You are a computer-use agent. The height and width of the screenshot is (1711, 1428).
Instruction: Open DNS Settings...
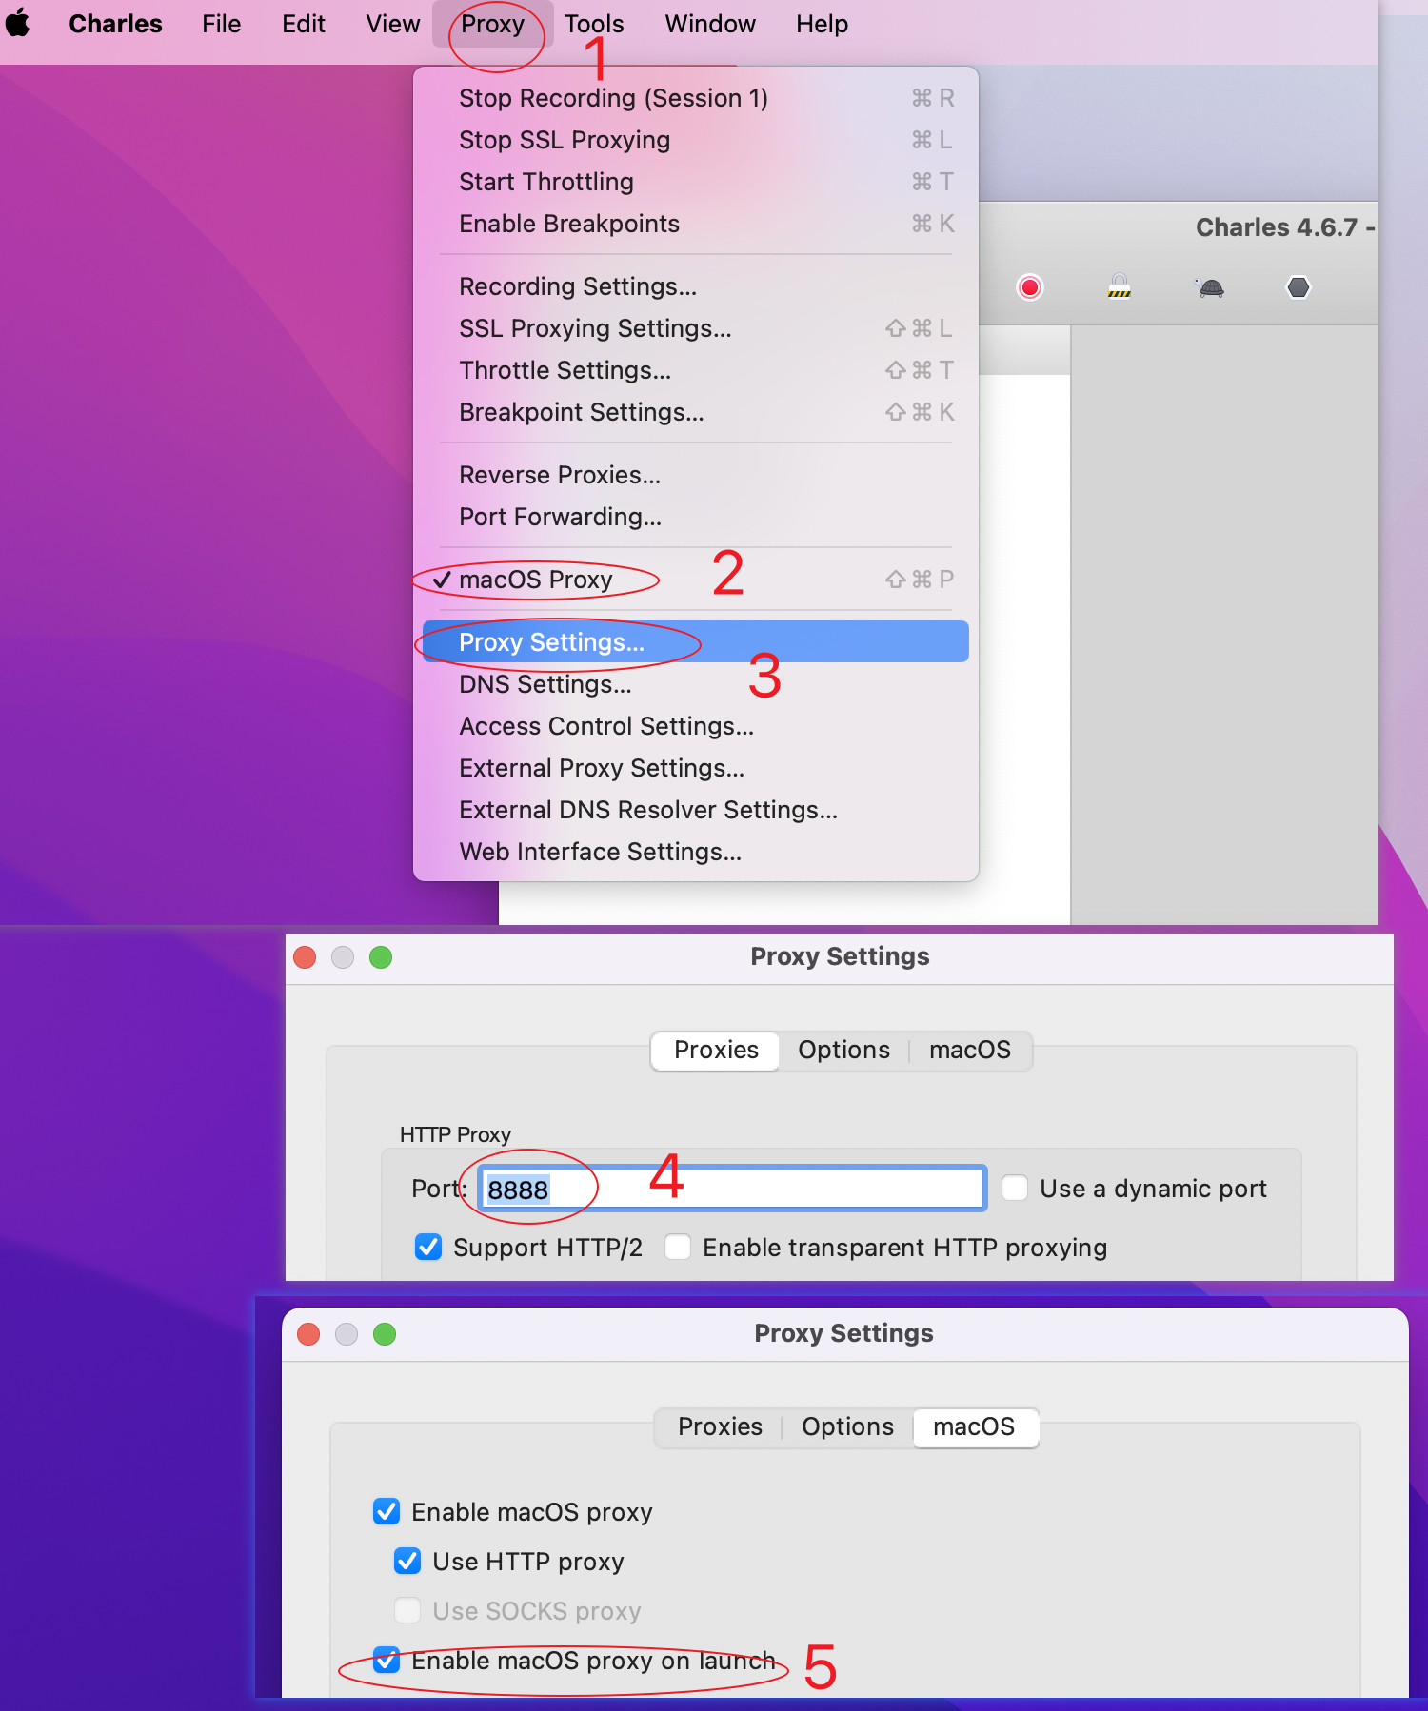pos(696,684)
